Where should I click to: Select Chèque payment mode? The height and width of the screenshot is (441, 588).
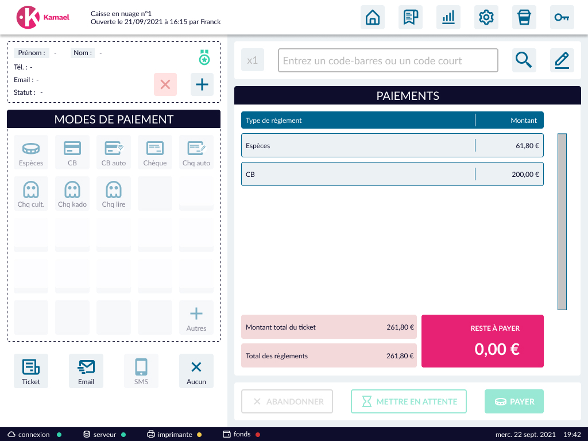(x=155, y=153)
